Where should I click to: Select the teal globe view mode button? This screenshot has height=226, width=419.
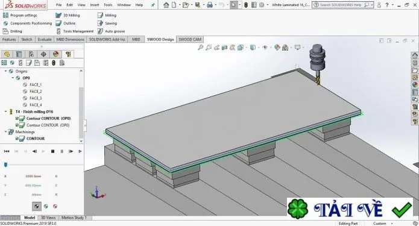[46, 206]
